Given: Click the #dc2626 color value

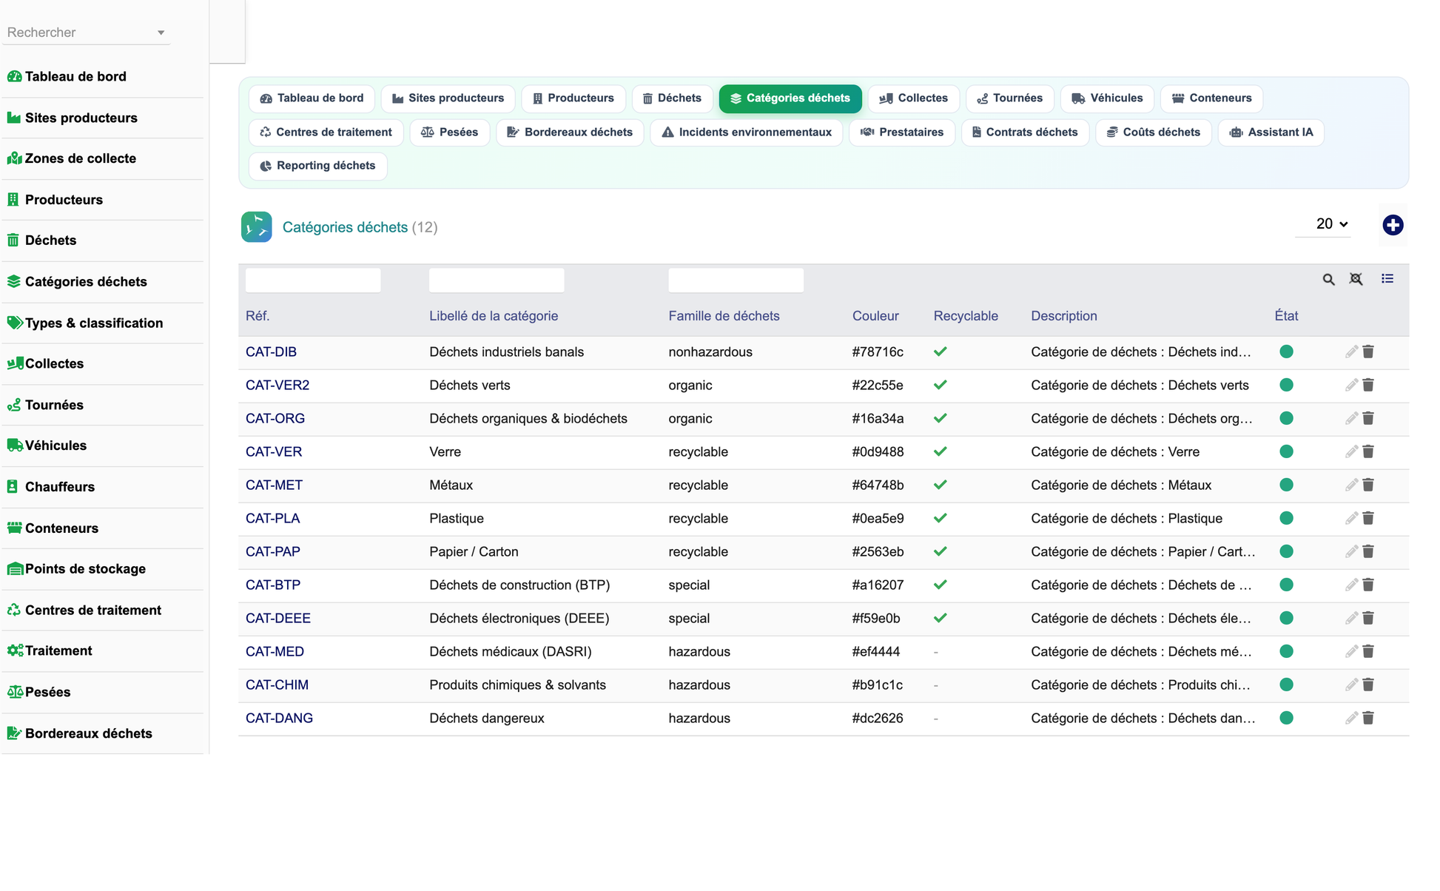Looking at the screenshot, I should [x=878, y=718].
